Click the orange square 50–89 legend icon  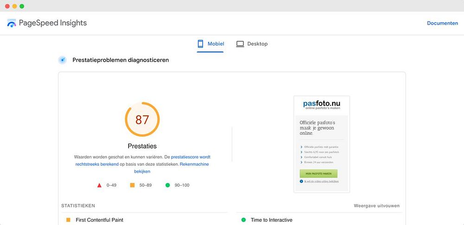[132, 185]
